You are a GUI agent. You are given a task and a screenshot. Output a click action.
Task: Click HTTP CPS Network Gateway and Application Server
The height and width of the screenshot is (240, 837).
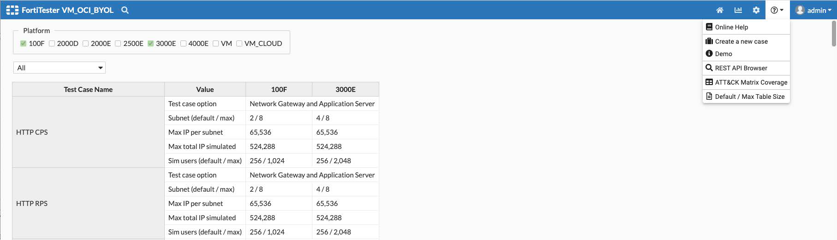[312, 104]
